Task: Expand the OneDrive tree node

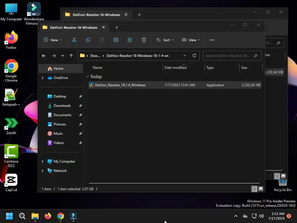Action: [42, 78]
